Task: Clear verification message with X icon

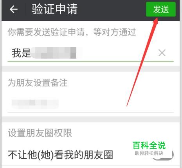Action: (x=162, y=53)
